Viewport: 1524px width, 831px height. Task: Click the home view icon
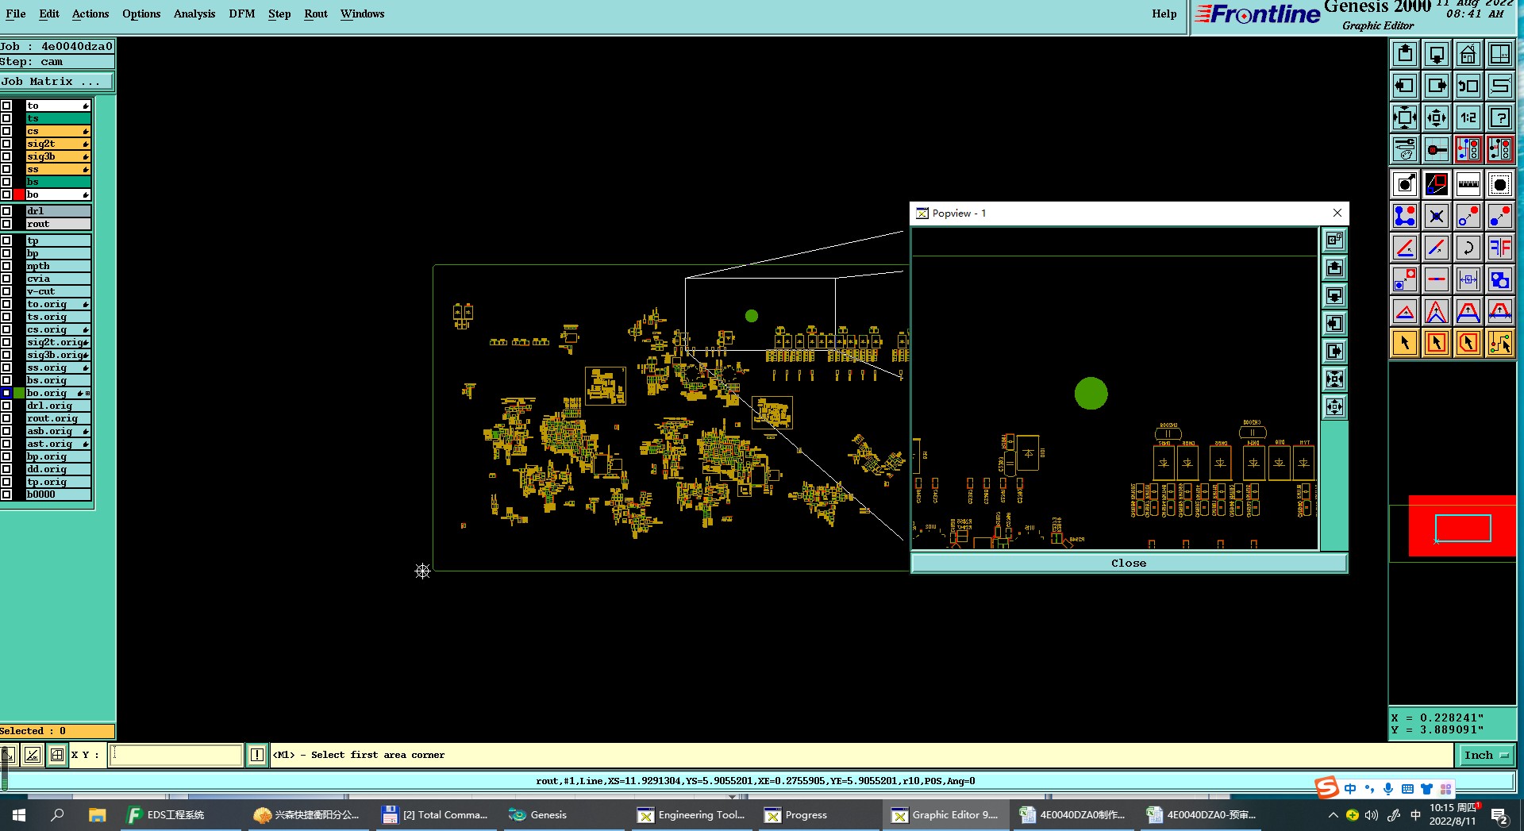pos(1468,54)
